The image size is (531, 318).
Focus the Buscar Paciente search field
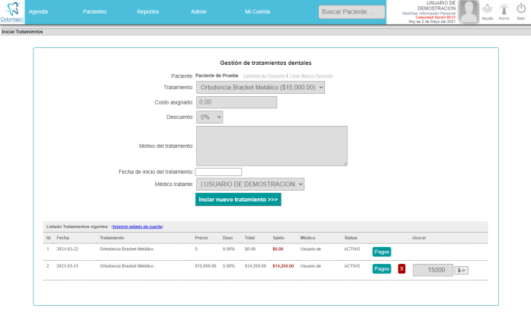[352, 12]
